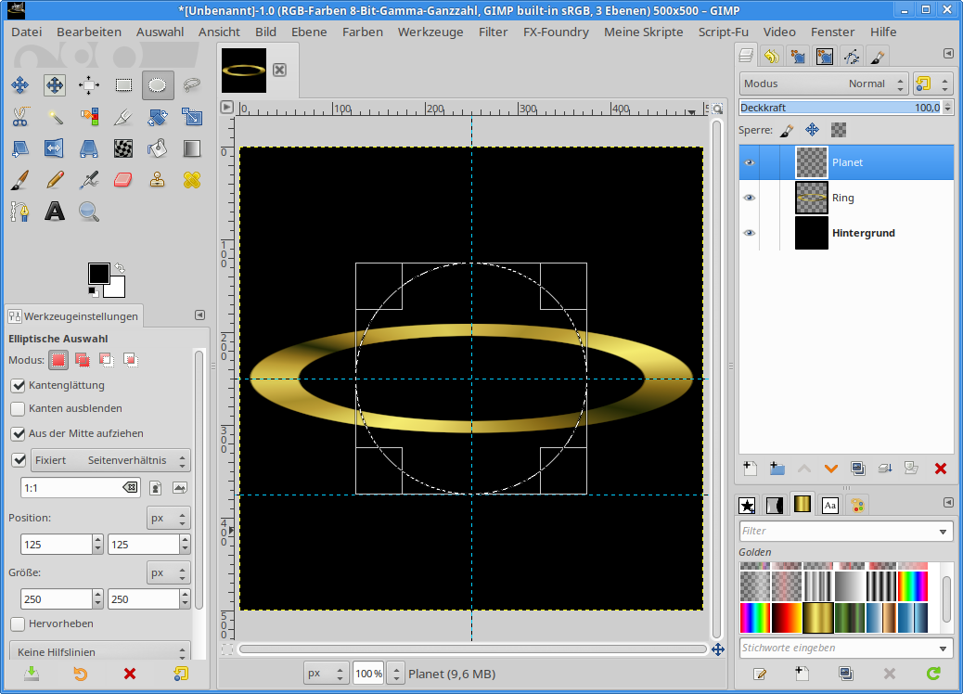Open the Filter menu
963x694 pixels.
point(493,32)
